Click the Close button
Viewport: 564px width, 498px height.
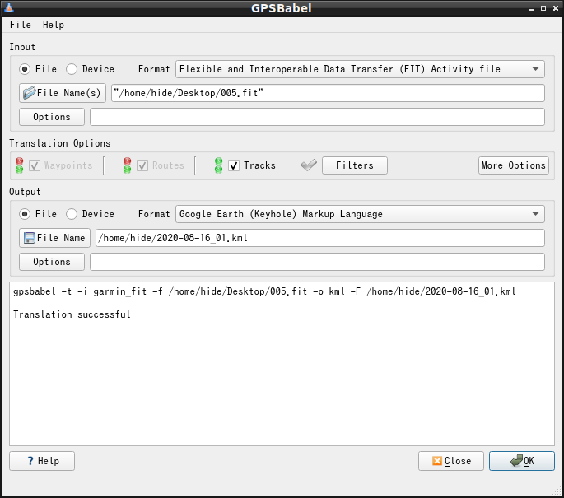click(451, 461)
